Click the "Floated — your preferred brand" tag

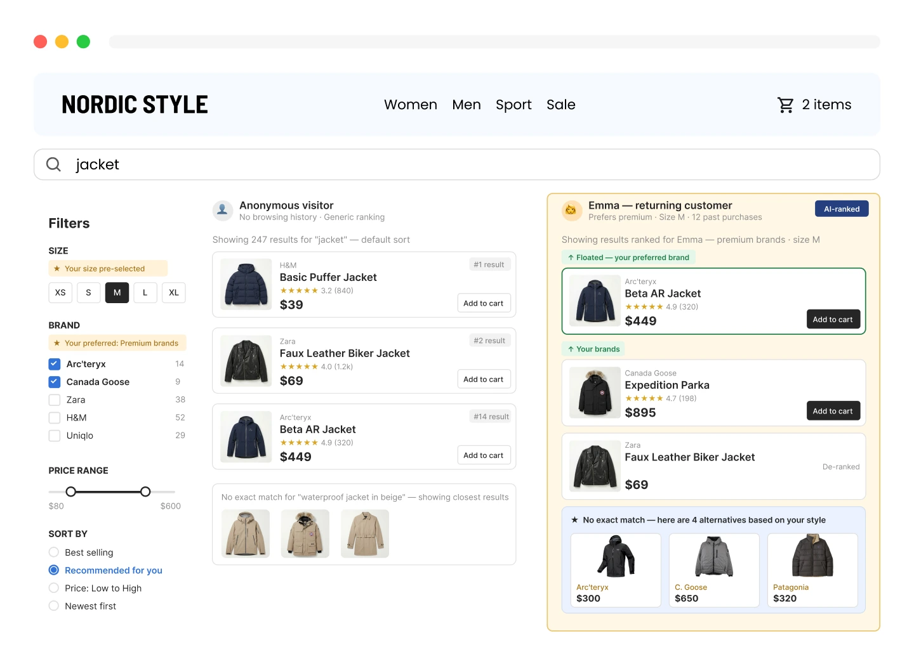pos(628,257)
